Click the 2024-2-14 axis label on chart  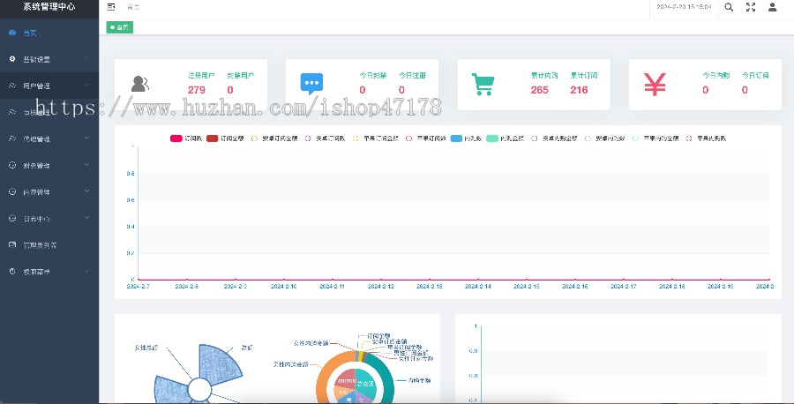click(477, 287)
